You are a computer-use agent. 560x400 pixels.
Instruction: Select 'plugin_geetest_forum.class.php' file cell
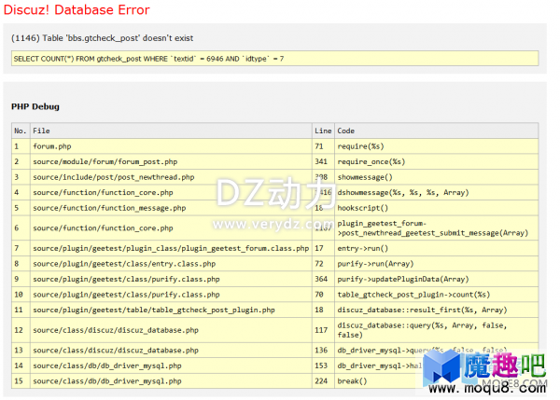click(x=171, y=248)
